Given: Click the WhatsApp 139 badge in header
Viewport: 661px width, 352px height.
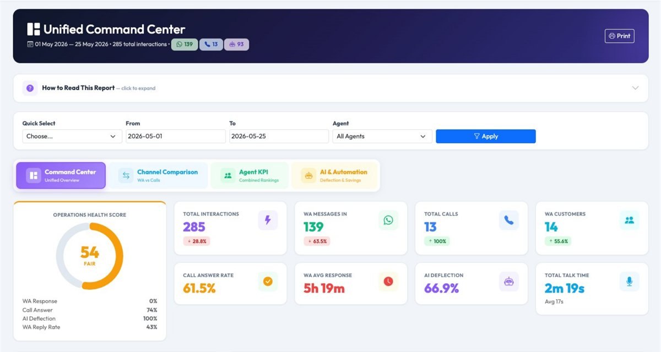Looking at the screenshot, I should (x=185, y=45).
